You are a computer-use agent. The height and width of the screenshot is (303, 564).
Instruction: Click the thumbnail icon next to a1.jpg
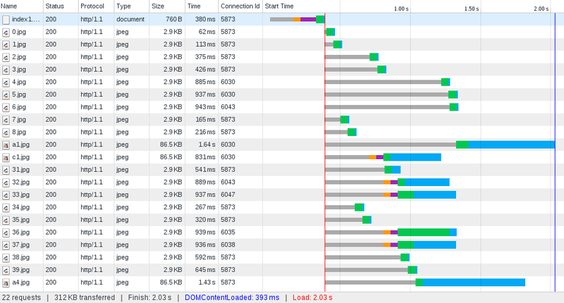(6, 145)
